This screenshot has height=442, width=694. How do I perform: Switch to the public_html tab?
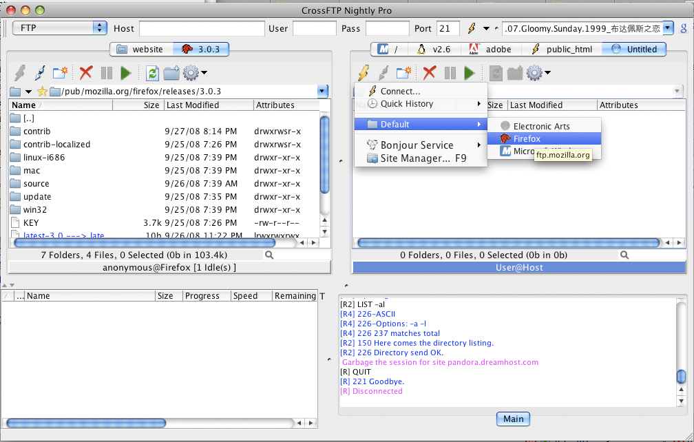point(562,49)
